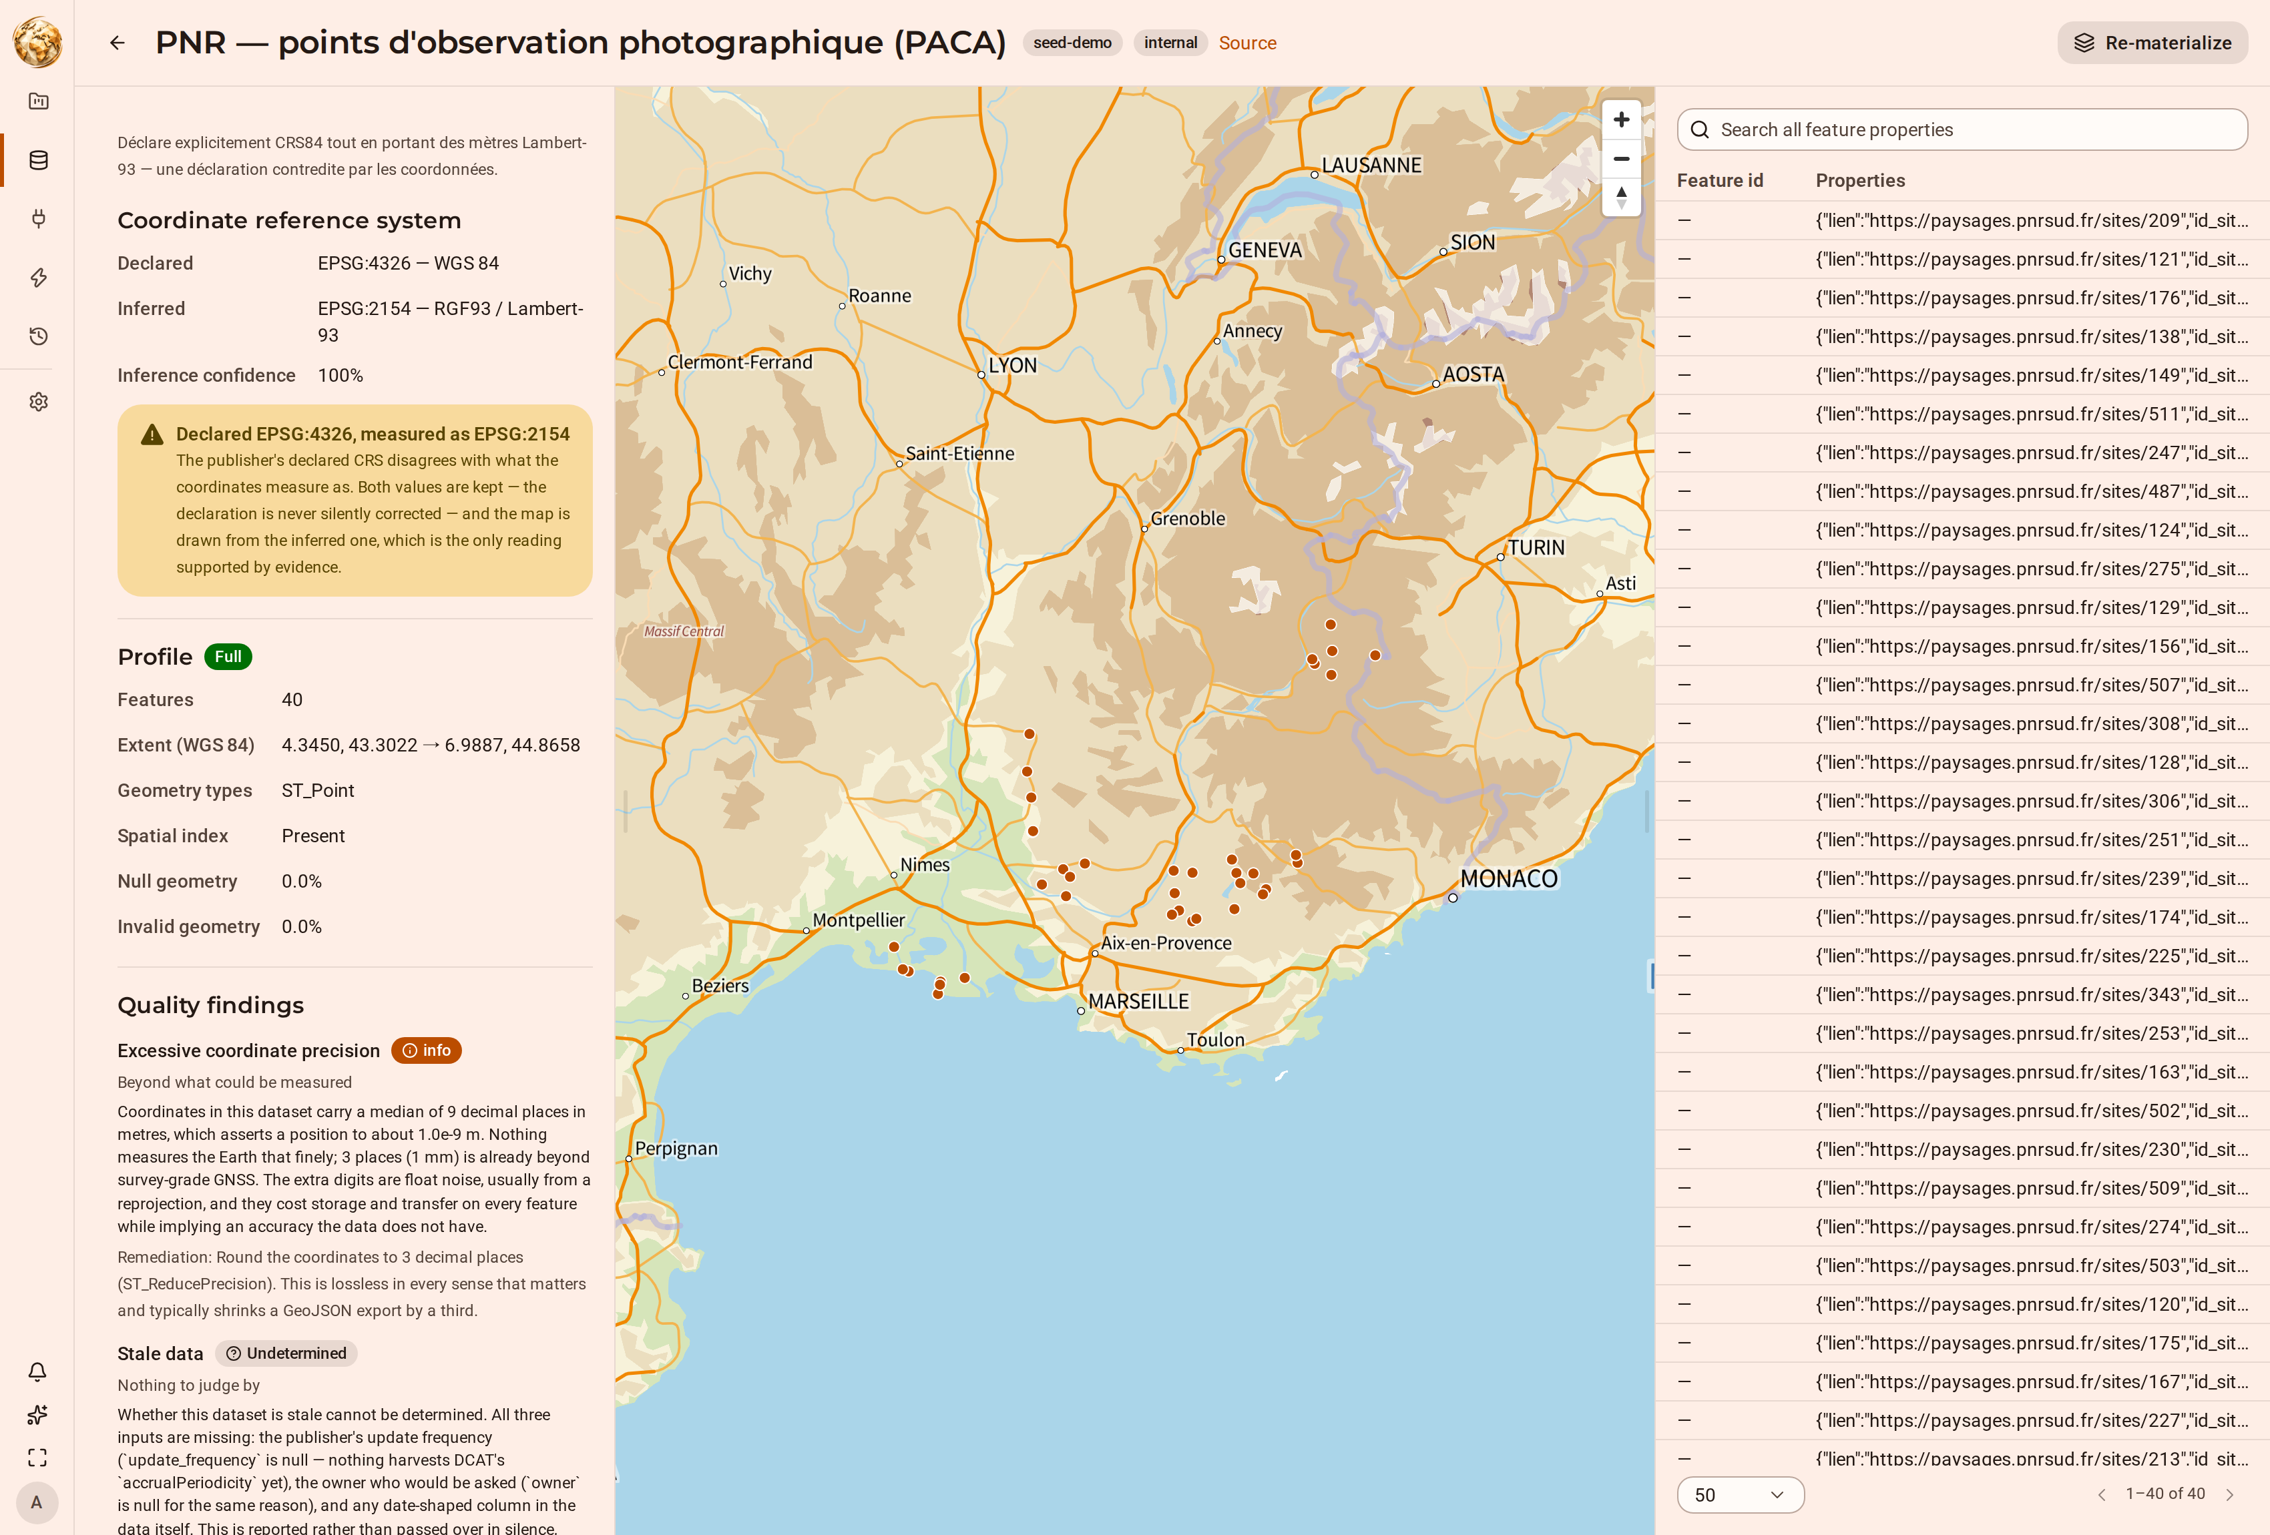Screen dimensions: 2270x1535
Task: Select the row with sites/124
Action: coord(1962,530)
